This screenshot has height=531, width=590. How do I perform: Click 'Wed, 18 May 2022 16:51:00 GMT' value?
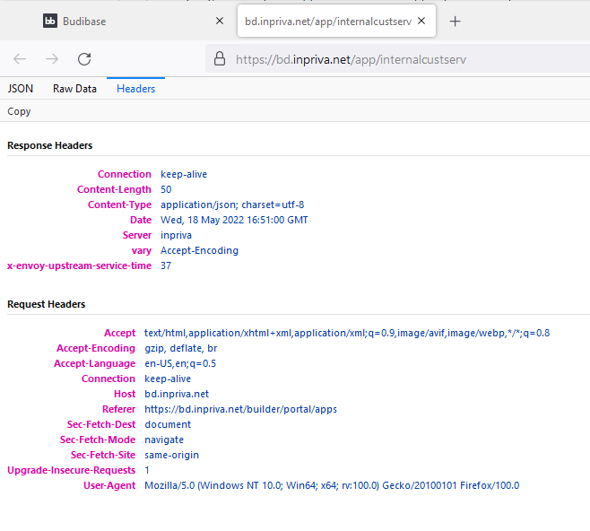coord(234,220)
